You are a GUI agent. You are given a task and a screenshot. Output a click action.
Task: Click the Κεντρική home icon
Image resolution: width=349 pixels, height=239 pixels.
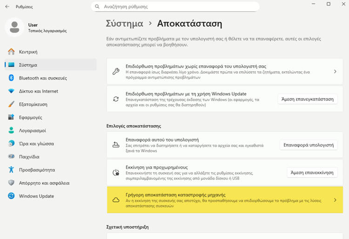coord(11,52)
